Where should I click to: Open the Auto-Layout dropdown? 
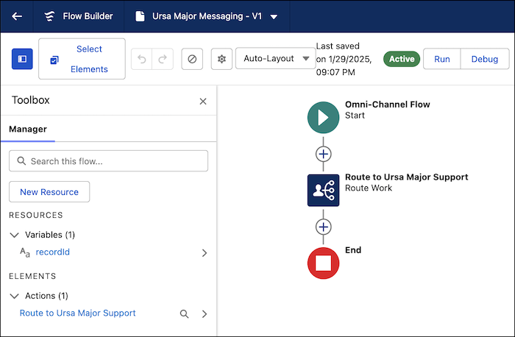point(275,59)
